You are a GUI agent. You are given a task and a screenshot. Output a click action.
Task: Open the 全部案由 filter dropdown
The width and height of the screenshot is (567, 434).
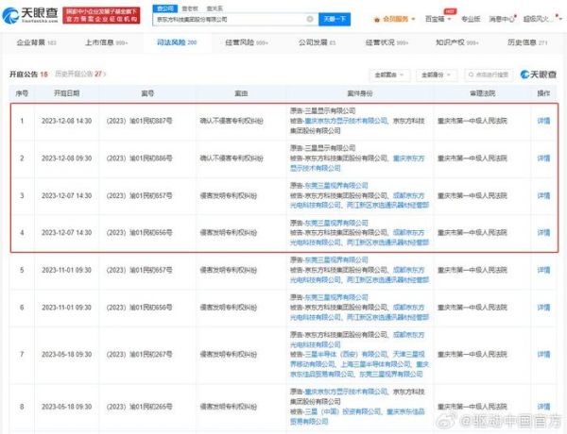pos(388,73)
